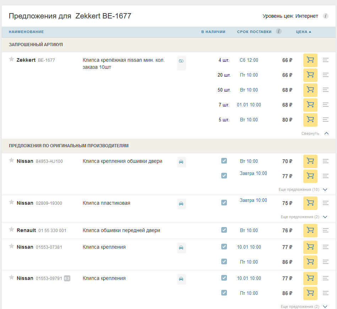
Task: Toggle the checkbox for the 70 ₽ Nissan offer
Action: click(x=224, y=161)
